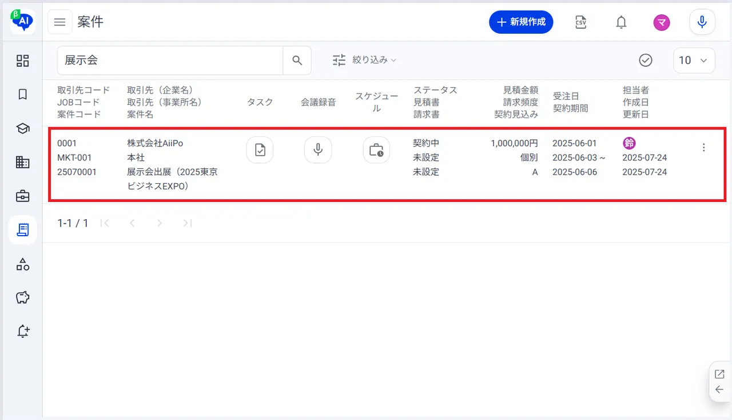Screen dimensions: 732x420
Task: Click the 見積金額 column header
Action: 520,90
